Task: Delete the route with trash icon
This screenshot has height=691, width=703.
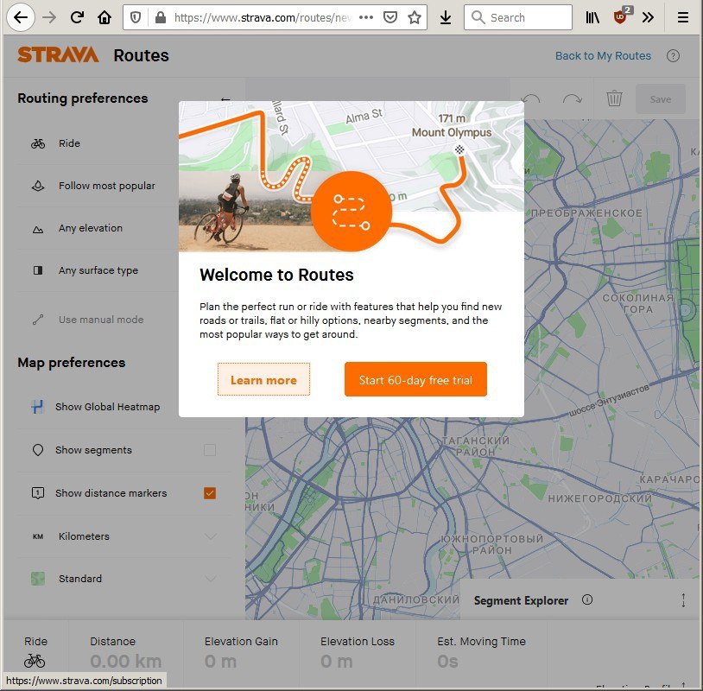Action: [x=614, y=98]
